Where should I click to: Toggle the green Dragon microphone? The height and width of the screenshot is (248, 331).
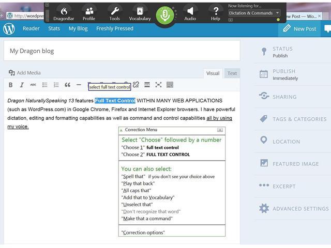pos(165,15)
